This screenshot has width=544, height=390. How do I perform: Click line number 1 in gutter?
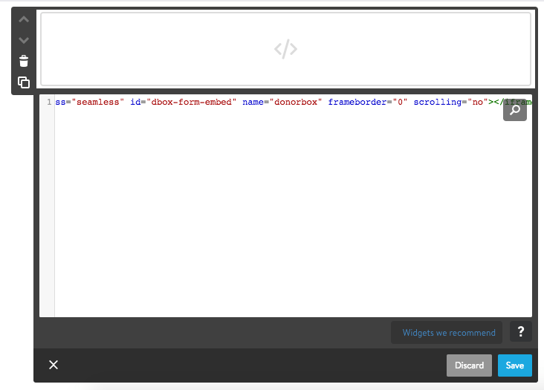[48, 102]
